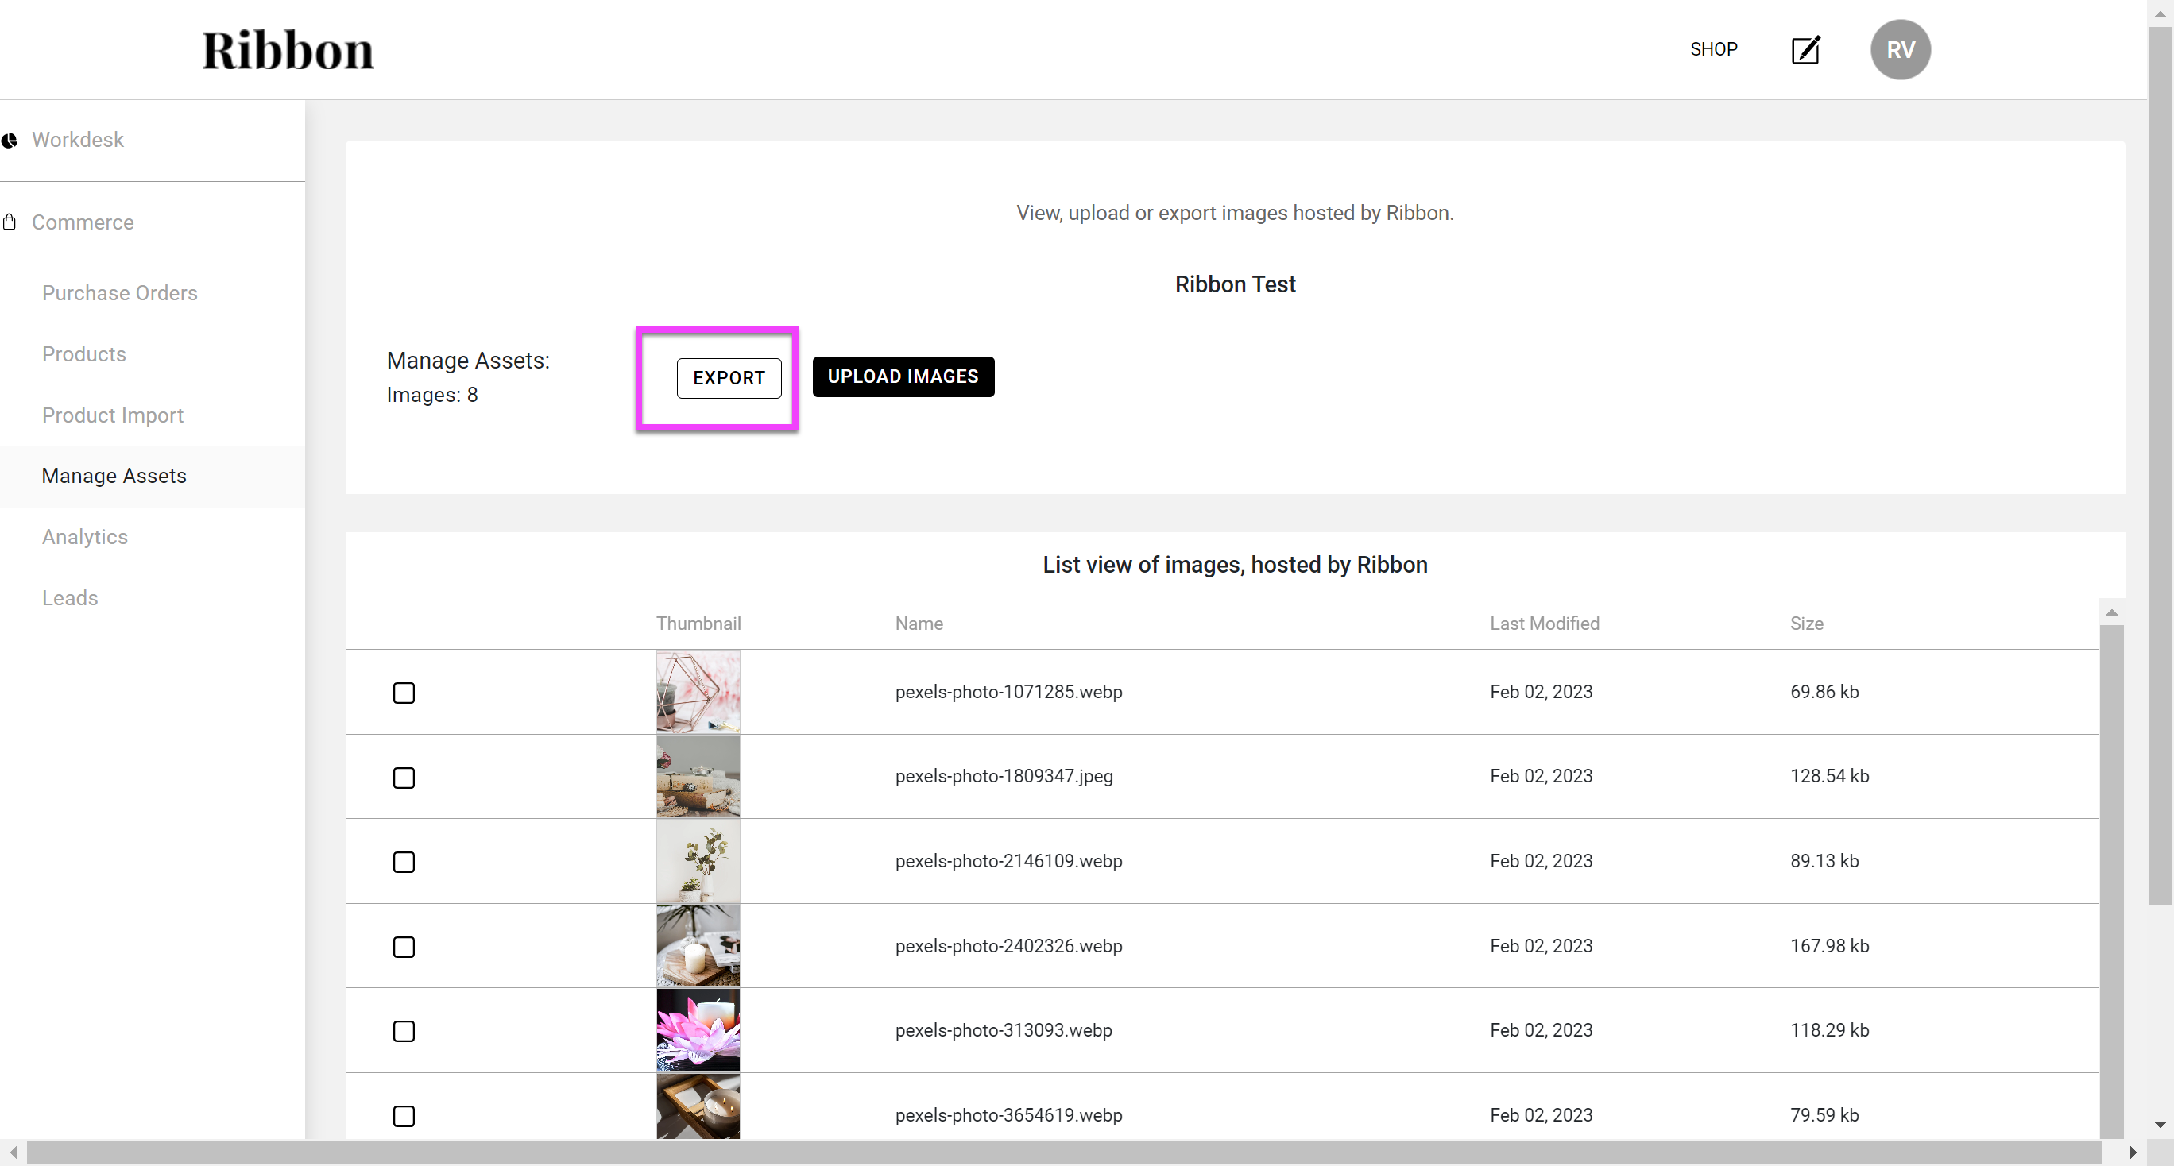Viewport: 2174px width, 1166px height.
Task: Select checkbox for pexels-photo-1071285.webp
Action: pyautogui.click(x=404, y=693)
